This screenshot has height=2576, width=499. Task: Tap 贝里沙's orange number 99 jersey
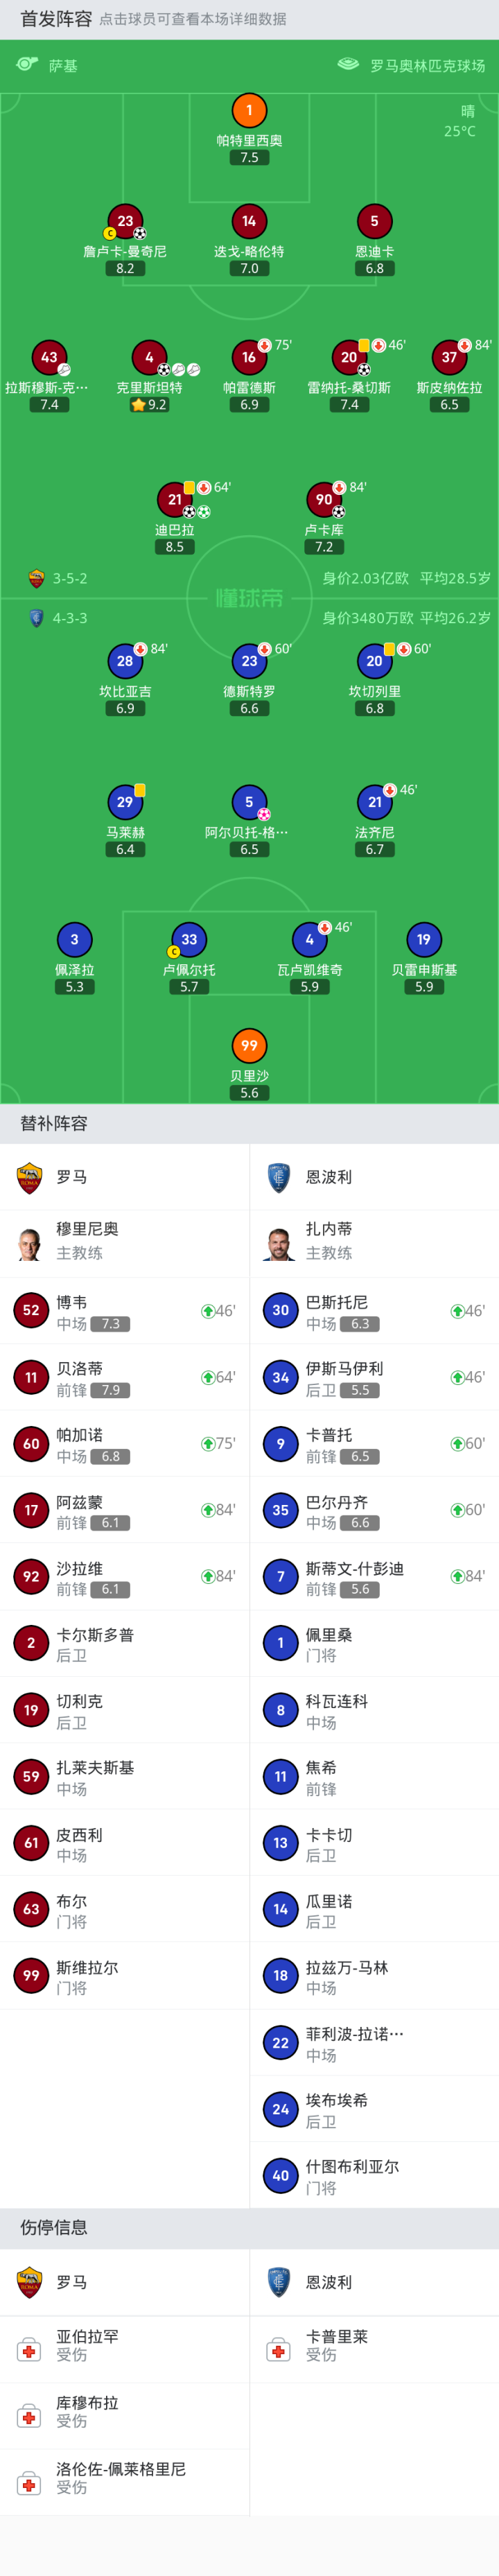click(249, 1045)
